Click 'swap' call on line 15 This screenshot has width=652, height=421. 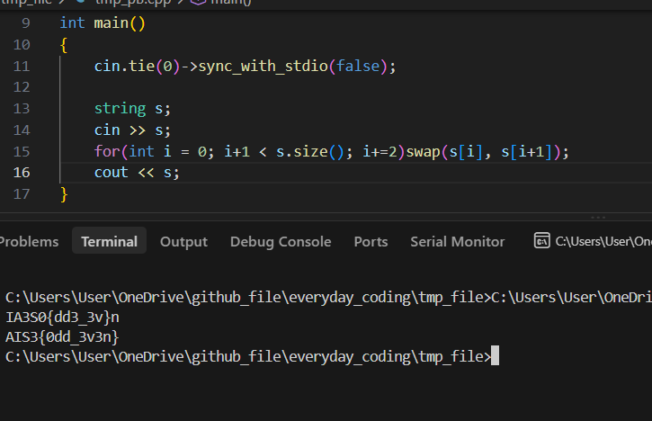pyautogui.click(x=423, y=152)
